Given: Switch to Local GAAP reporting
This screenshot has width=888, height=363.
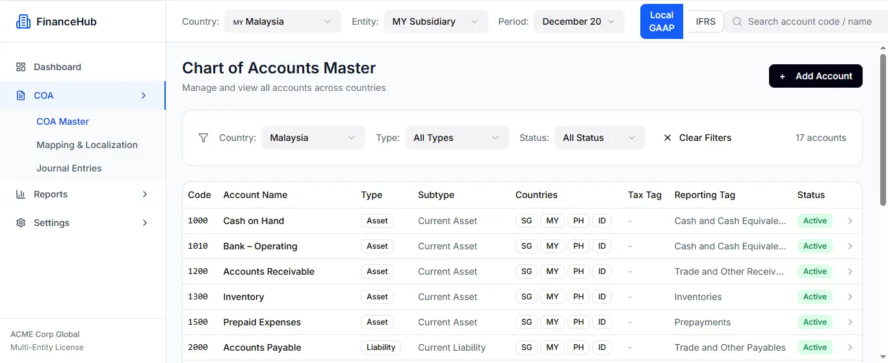Looking at the screenshot, I should 662,21.
